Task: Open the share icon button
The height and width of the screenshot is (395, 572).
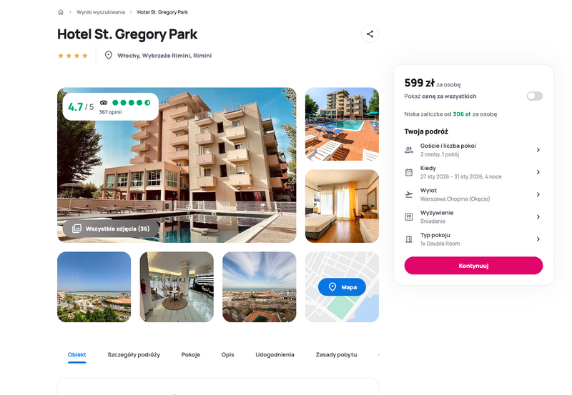Action: pyautogui.click(x=370, y=34)
